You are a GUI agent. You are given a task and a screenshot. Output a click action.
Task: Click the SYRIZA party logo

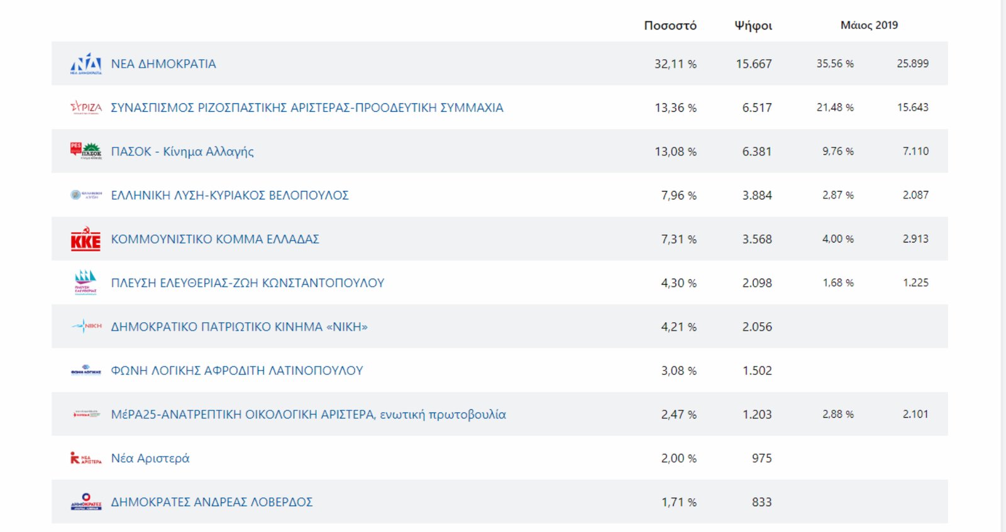pyautogui.click(x=86, y=107)
